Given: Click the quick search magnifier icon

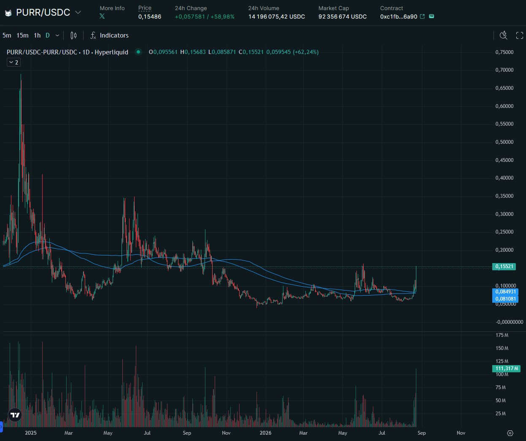Looking at the screenshot, I should tap(503, 35).
